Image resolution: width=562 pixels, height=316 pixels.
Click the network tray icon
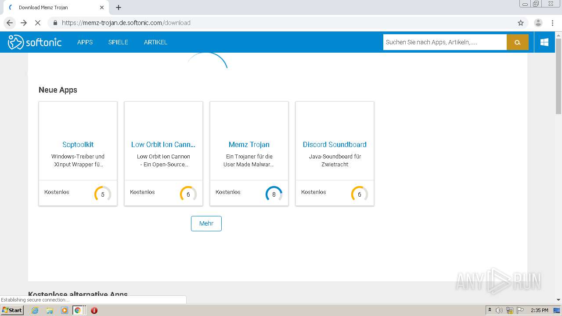[x=510, y=310]
